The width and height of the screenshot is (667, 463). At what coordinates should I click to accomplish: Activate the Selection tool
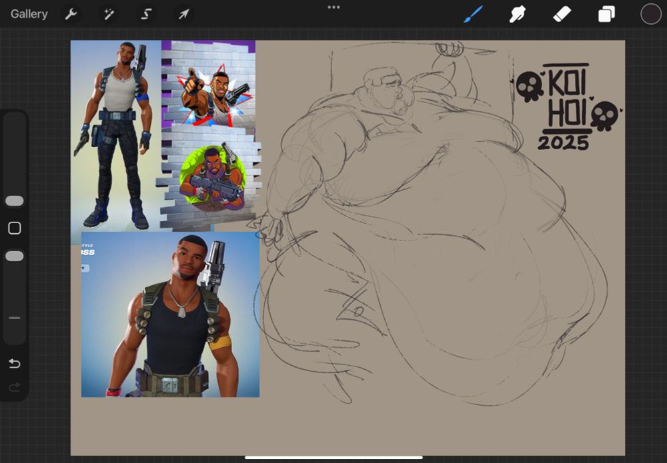click(x=146, y=14)
